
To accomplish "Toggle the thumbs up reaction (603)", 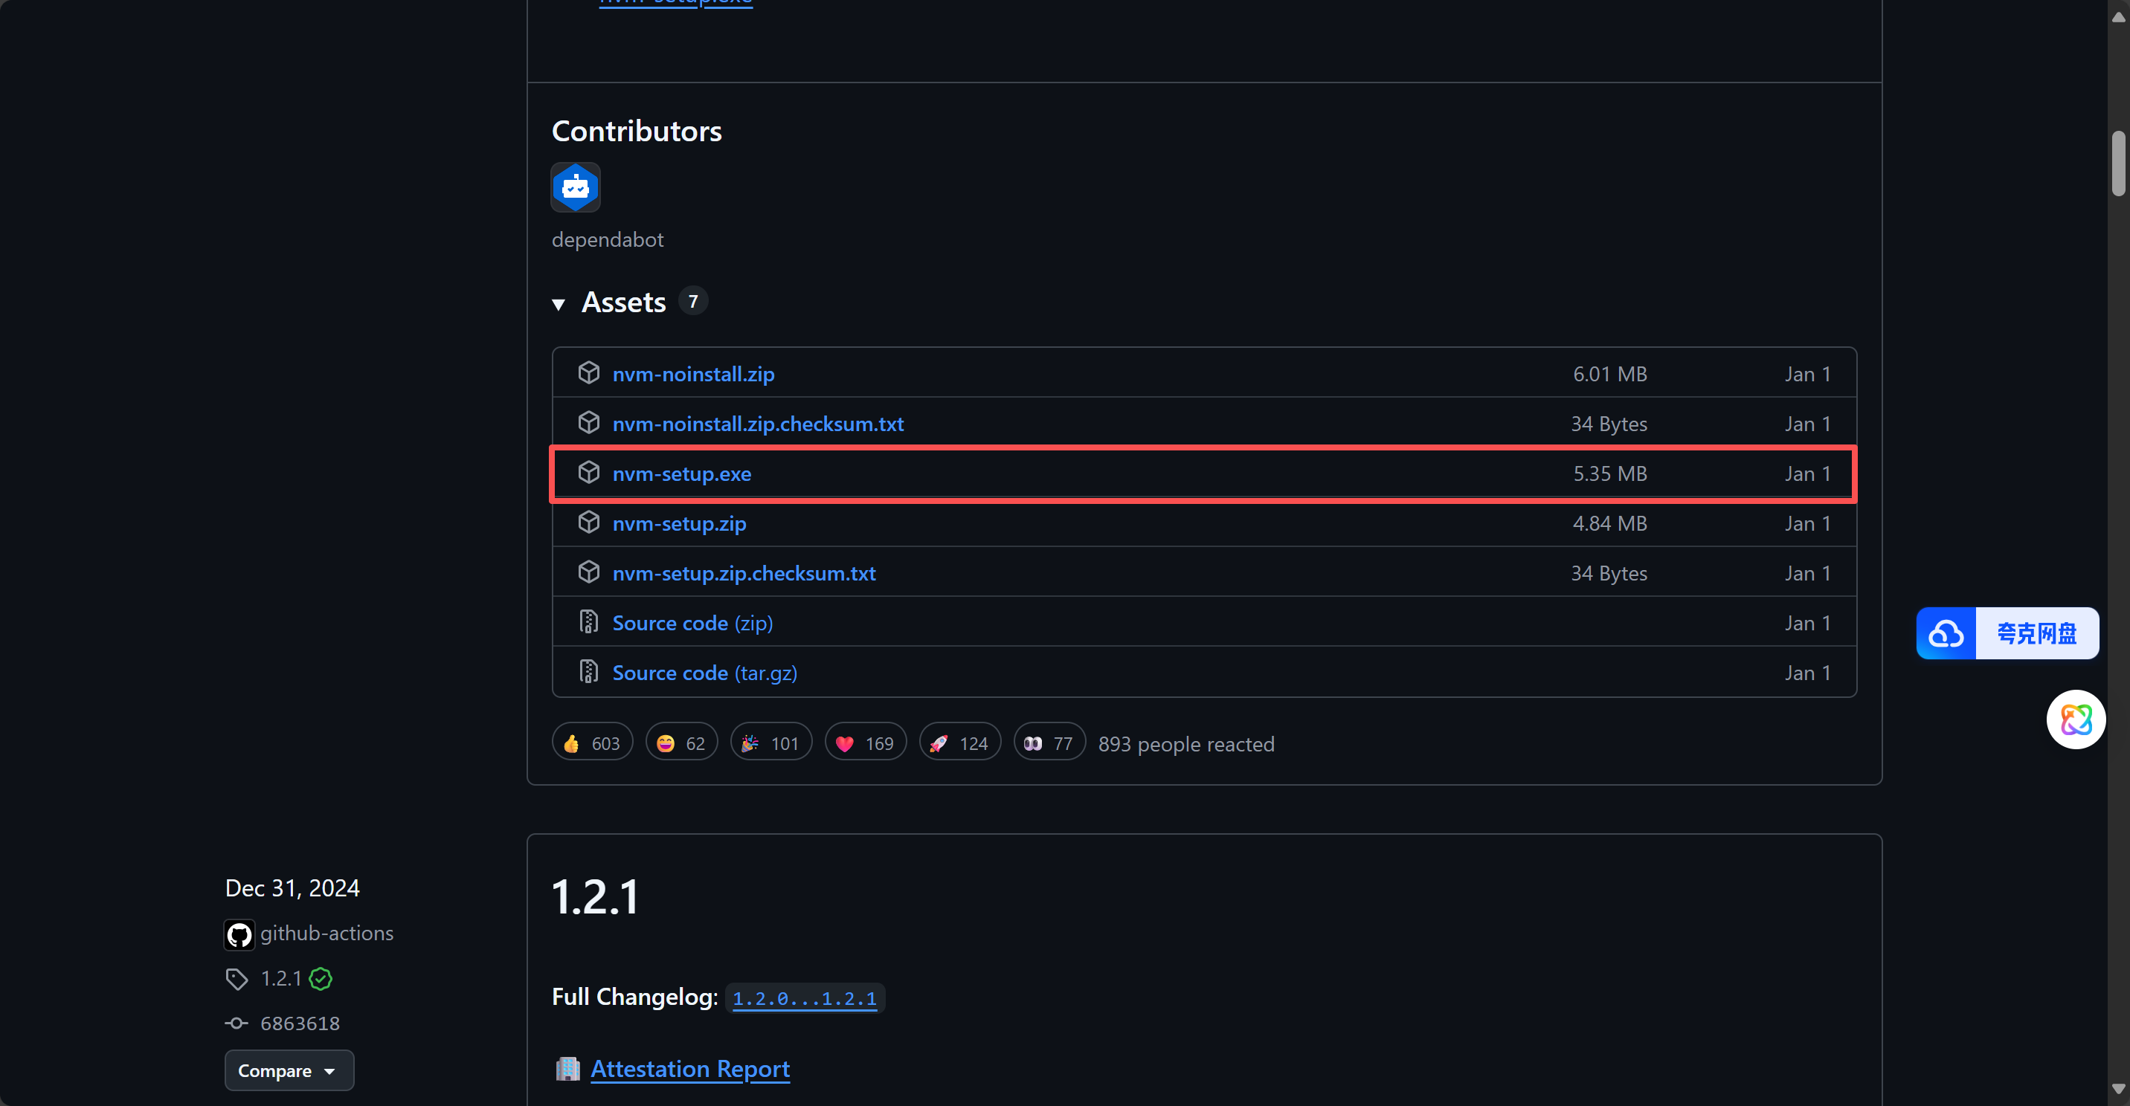I will tap(592, 743).
